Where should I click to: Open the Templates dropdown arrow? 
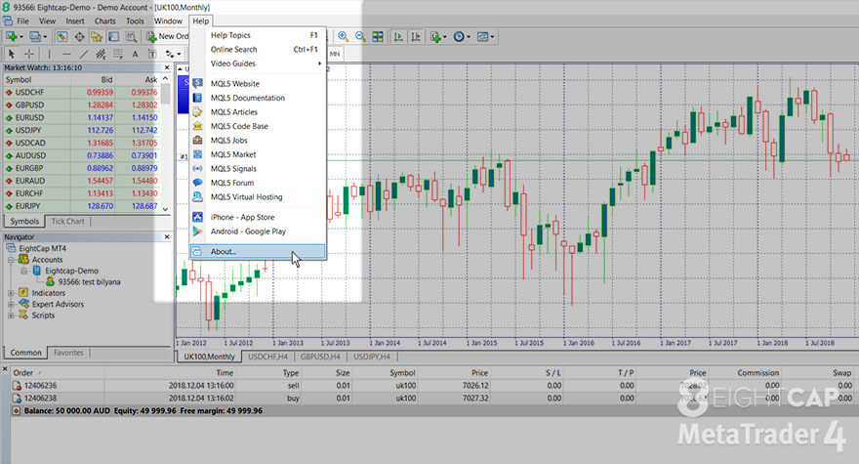tap(492, 37)
